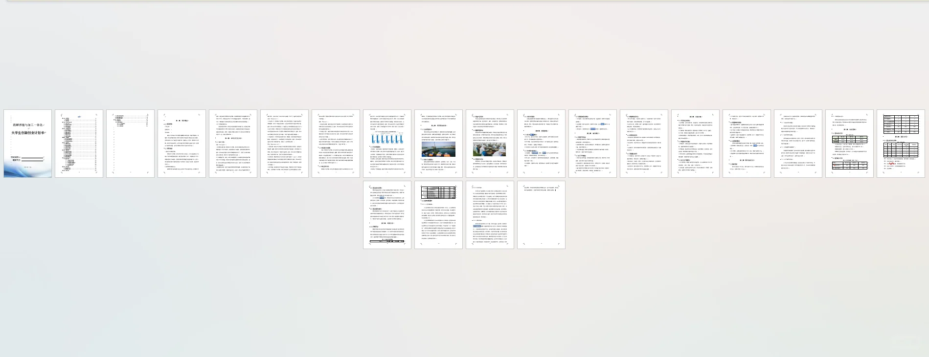Select the first table of contents page
Viewport: 929px width, 357px height.
79,144
